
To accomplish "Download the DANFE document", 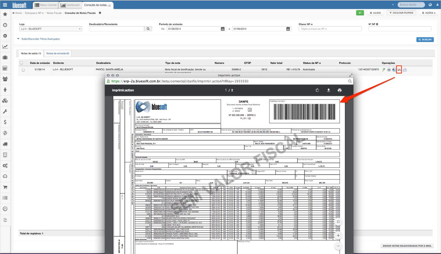I will pyautogui.click(x=328, y=90).
